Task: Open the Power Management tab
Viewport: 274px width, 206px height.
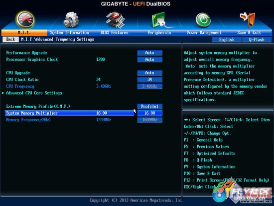Action: click(x=204, y=33)
